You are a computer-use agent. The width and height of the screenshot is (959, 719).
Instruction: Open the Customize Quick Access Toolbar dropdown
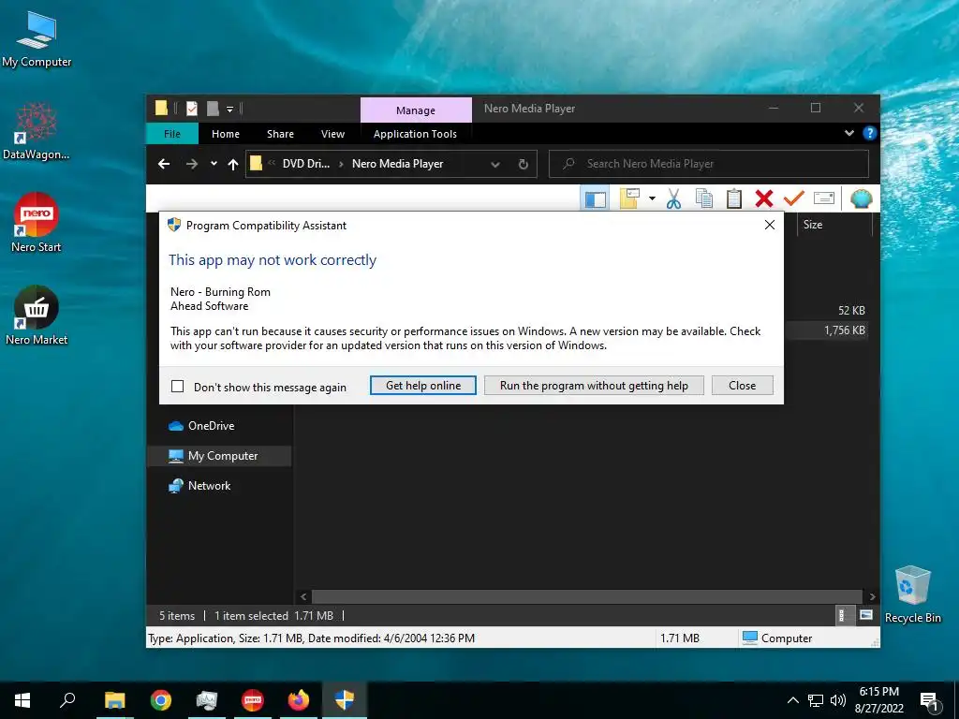tap(230, 109)
